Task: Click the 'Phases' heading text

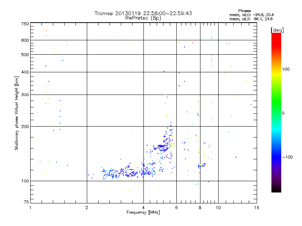Action: point(244,11)
